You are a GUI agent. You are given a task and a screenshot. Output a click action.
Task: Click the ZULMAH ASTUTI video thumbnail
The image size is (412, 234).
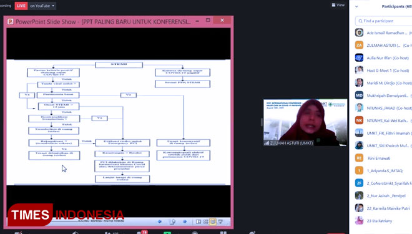click(x=305, y=122)
